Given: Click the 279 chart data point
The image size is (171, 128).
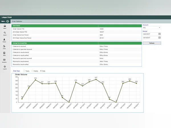Looking at the screenshot, I should [x=76, y=82].
